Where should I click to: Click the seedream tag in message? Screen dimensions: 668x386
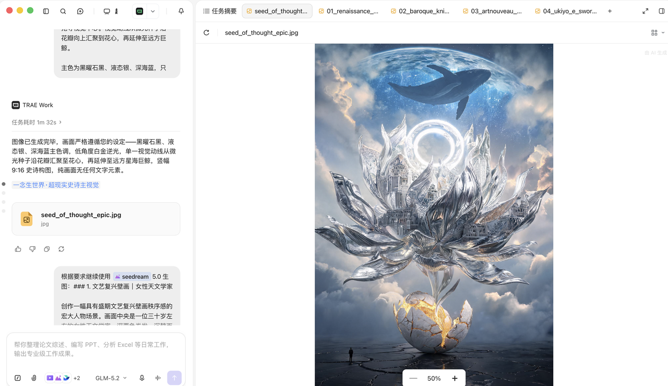point(132,277)
